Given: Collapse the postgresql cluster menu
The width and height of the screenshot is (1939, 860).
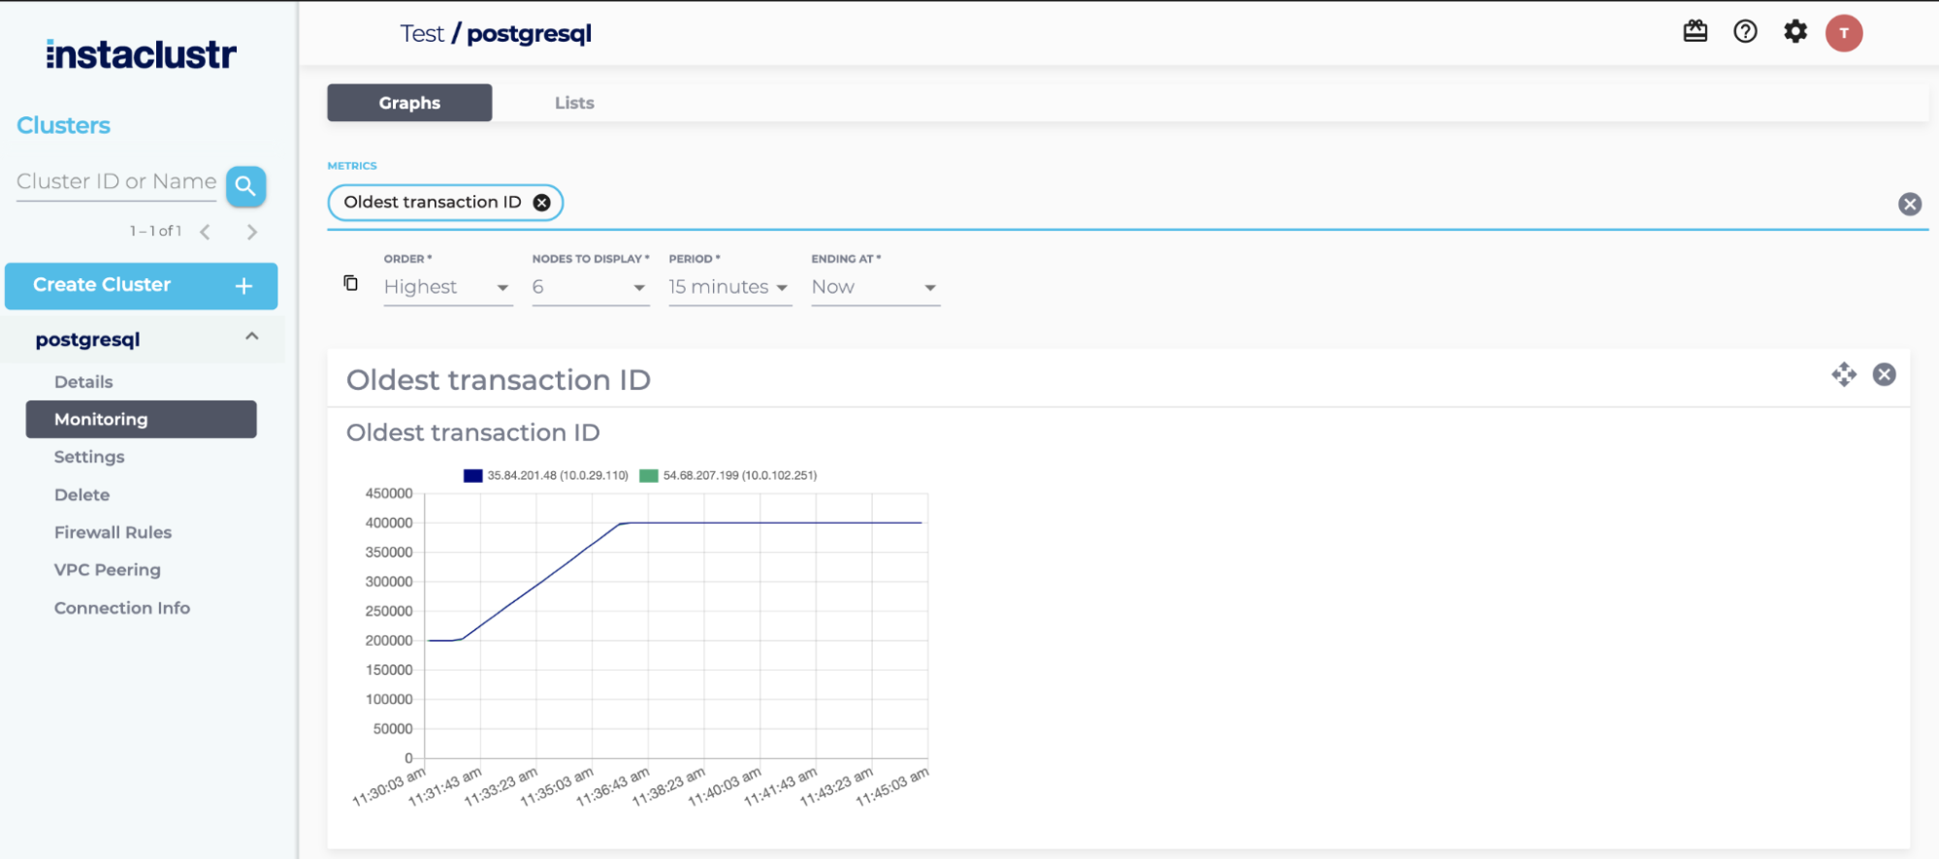Looking at the screenshot, I should coord(251,337).
